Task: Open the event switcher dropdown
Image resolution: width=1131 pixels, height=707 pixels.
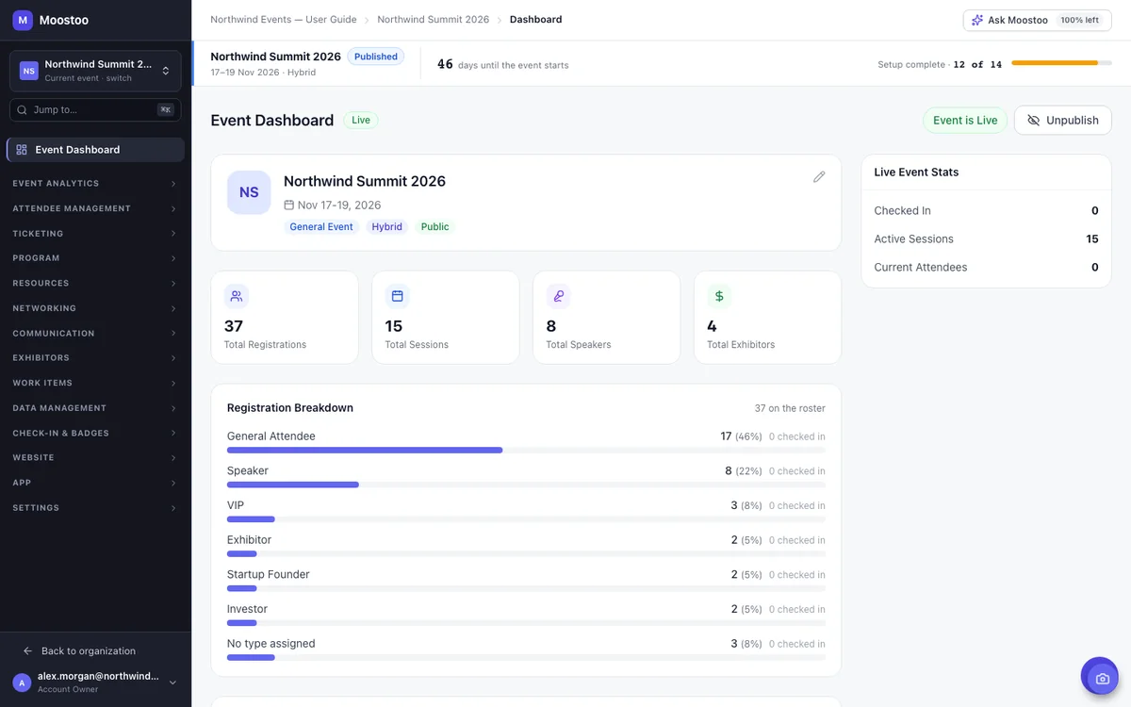Action: 95,71
